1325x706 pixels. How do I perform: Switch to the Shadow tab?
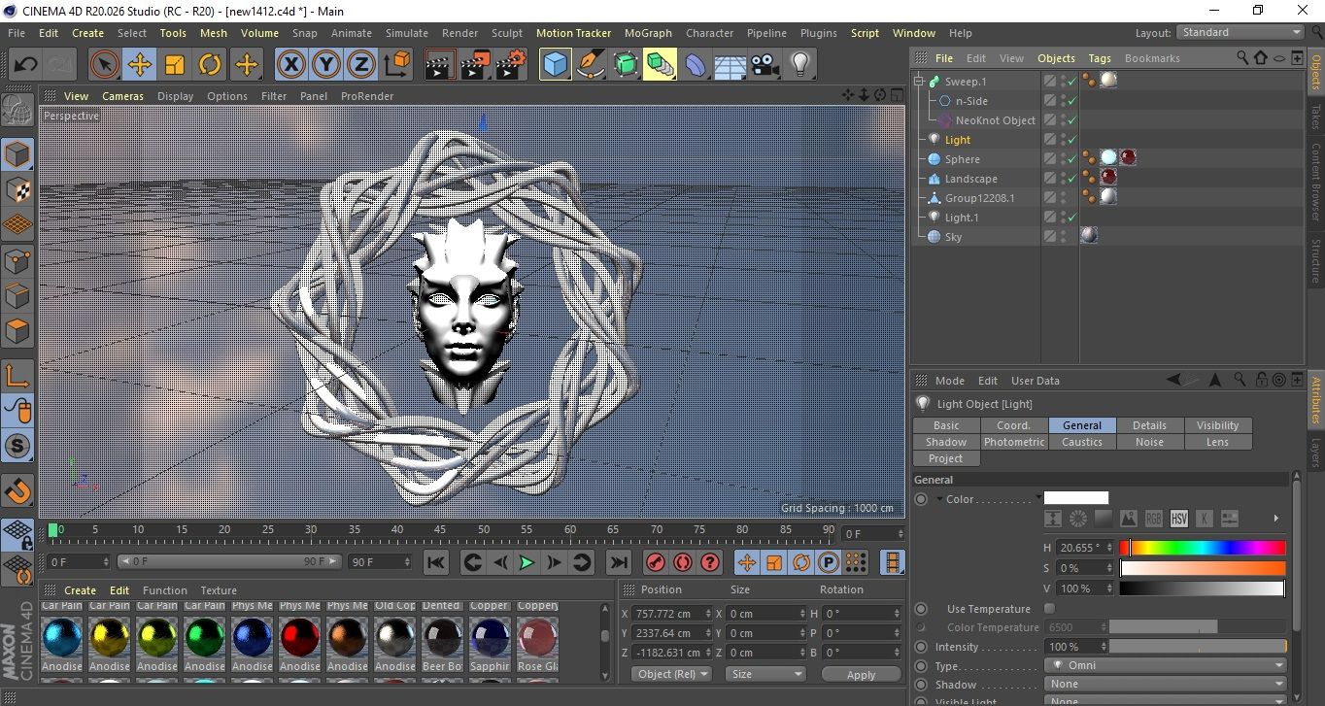[x=945, y=442]
